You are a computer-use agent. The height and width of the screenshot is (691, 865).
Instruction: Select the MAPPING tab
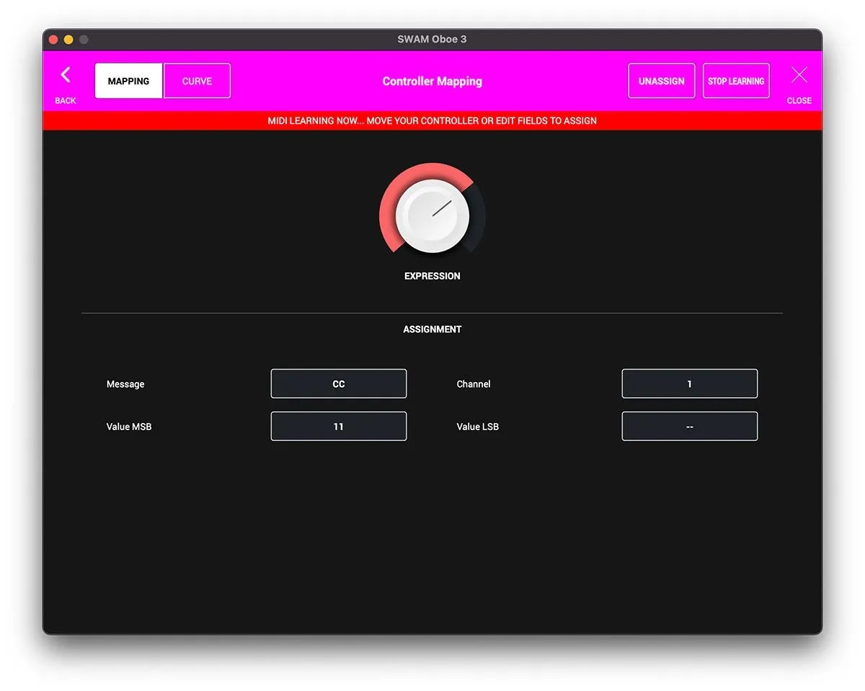pos(129,81)
